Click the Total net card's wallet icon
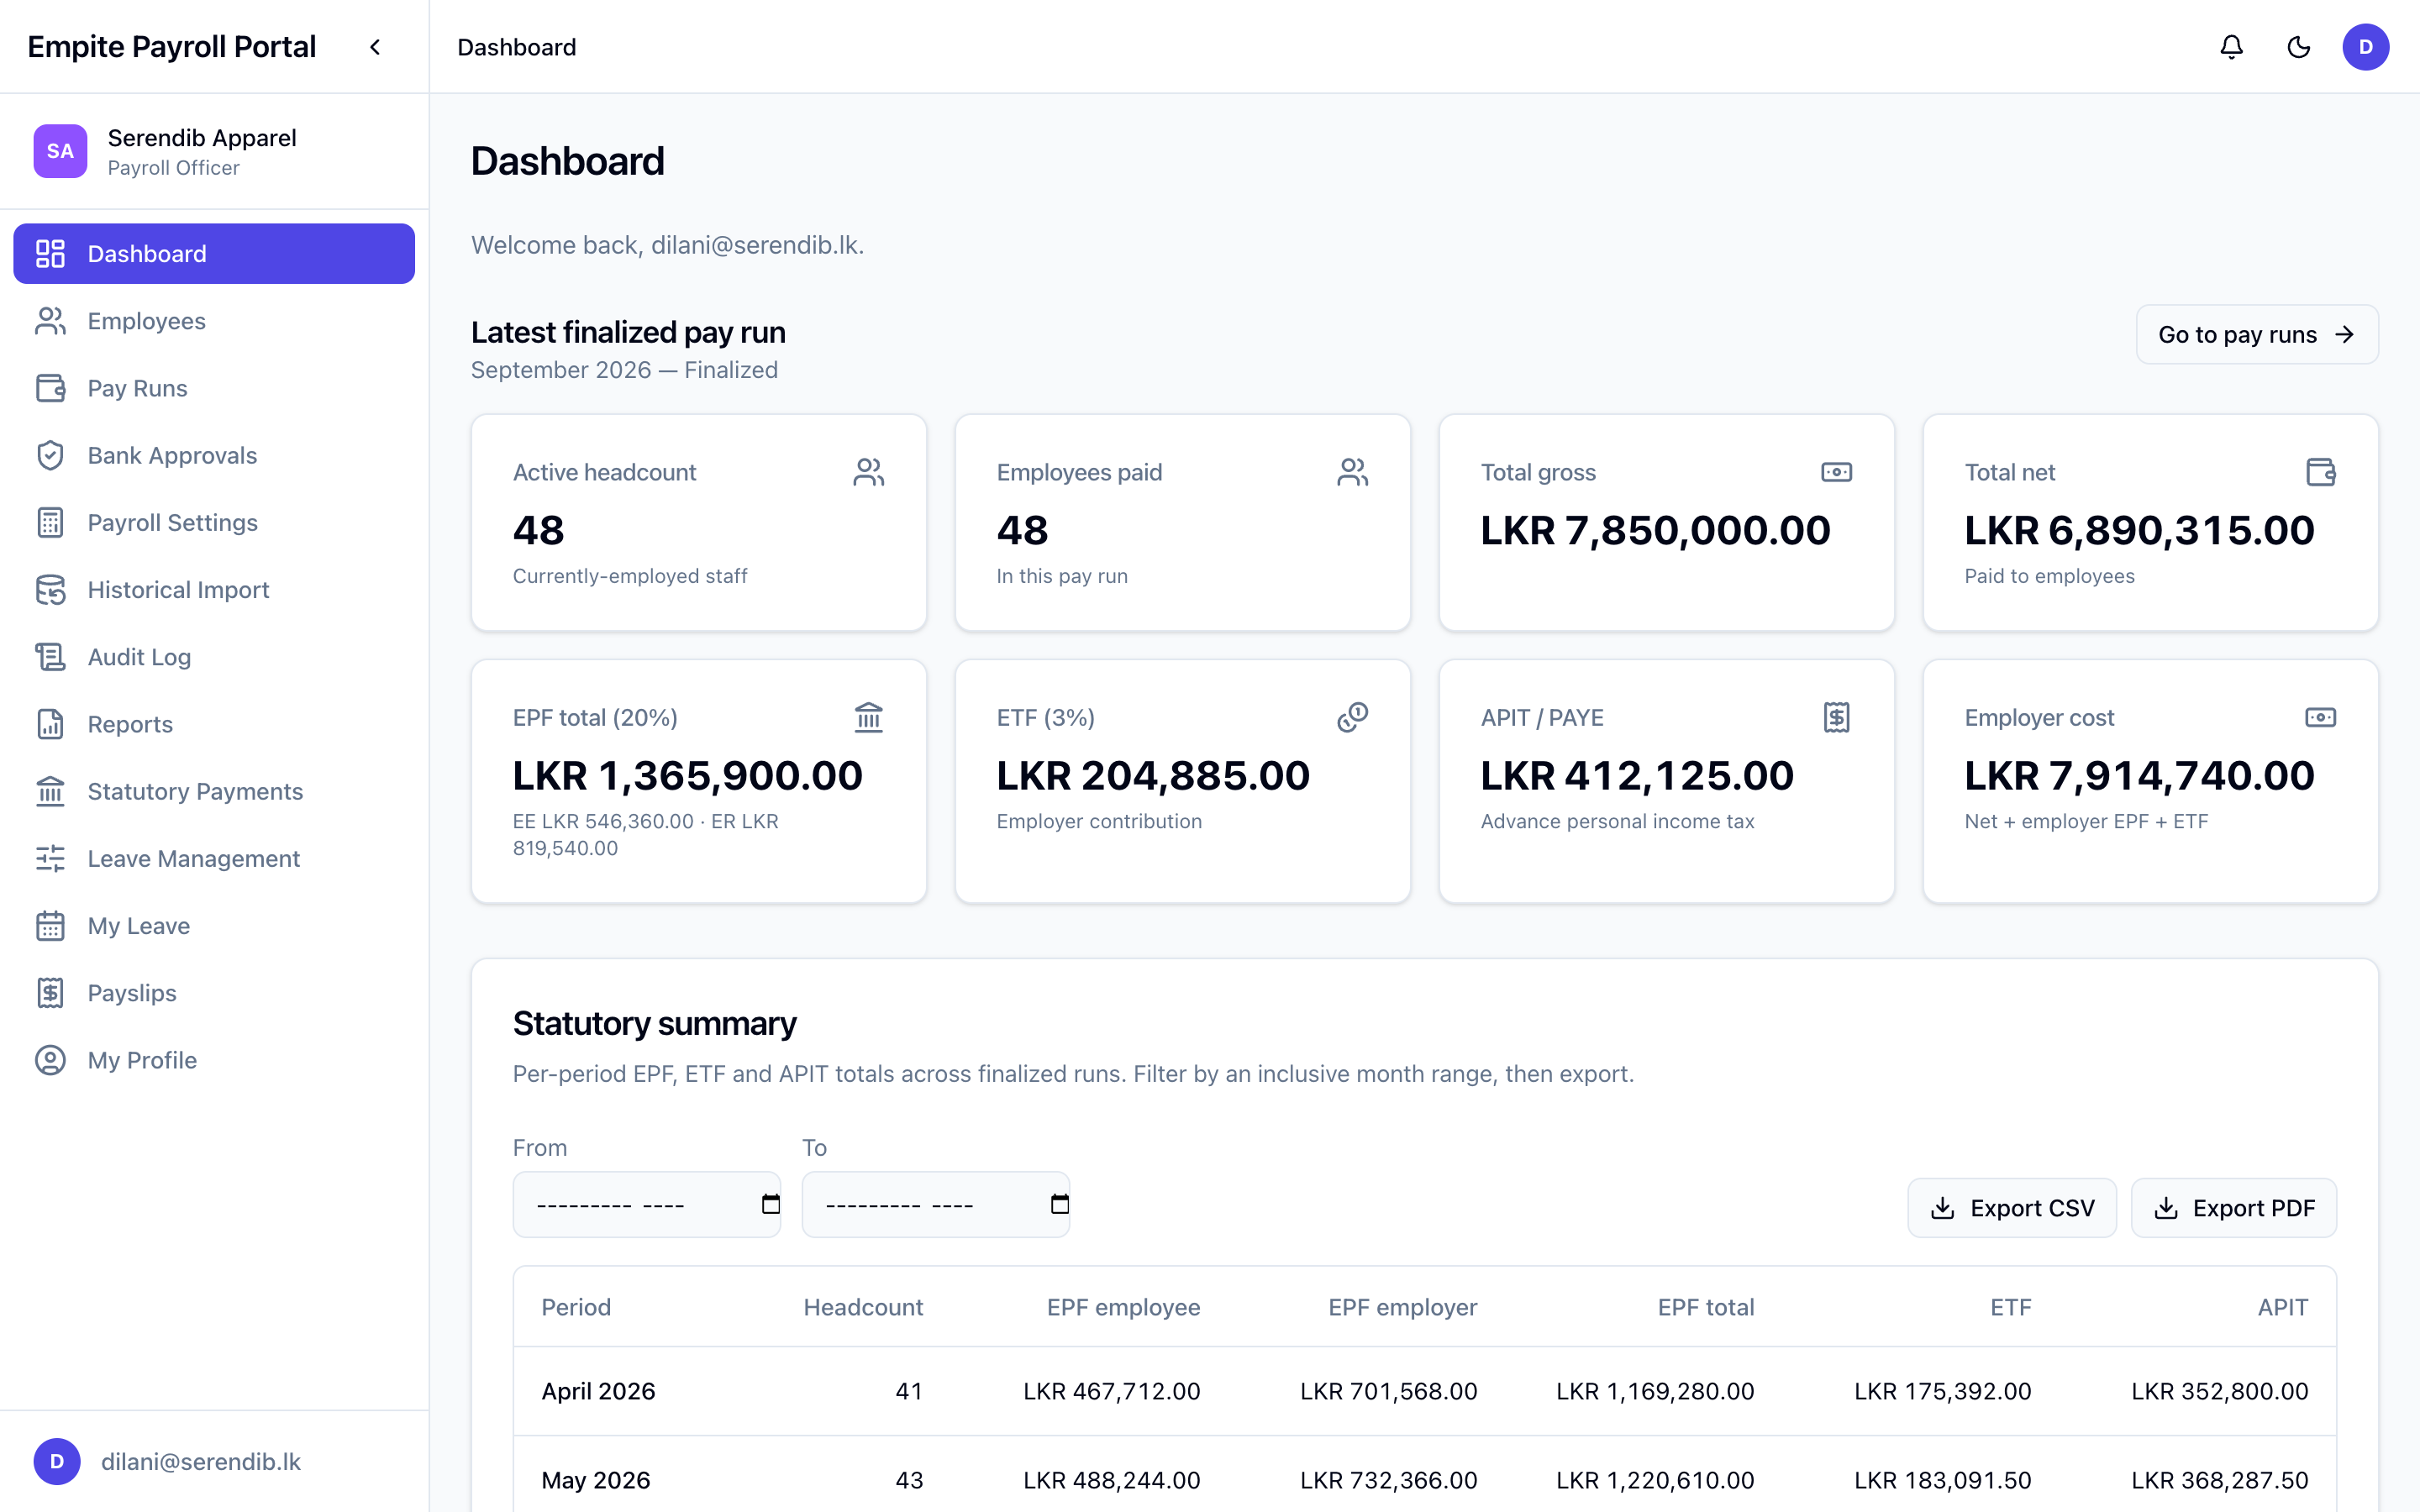 (2320, 472)
